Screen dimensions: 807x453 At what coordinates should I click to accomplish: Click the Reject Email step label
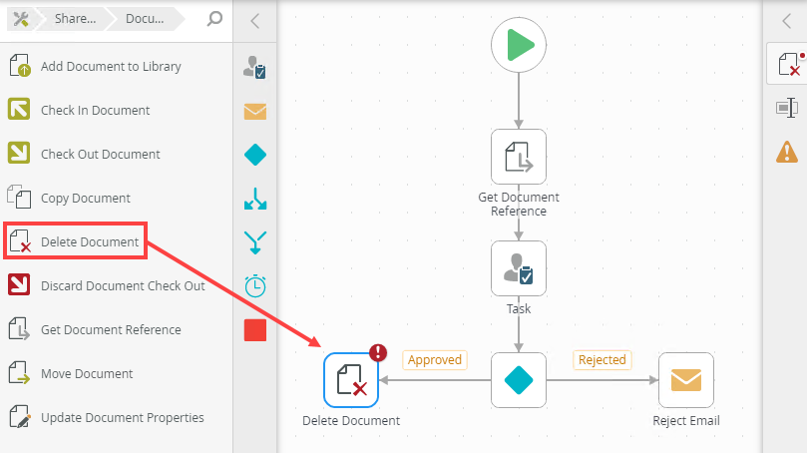686,420
